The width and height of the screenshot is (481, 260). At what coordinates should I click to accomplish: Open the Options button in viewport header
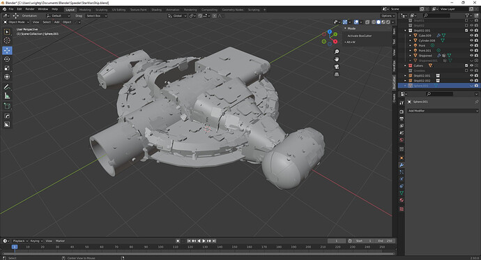point(388,15)
